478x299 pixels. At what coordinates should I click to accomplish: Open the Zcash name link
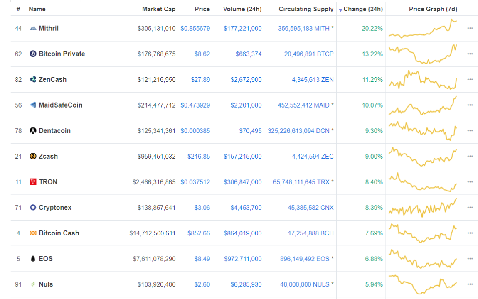(x=48, y=156)
